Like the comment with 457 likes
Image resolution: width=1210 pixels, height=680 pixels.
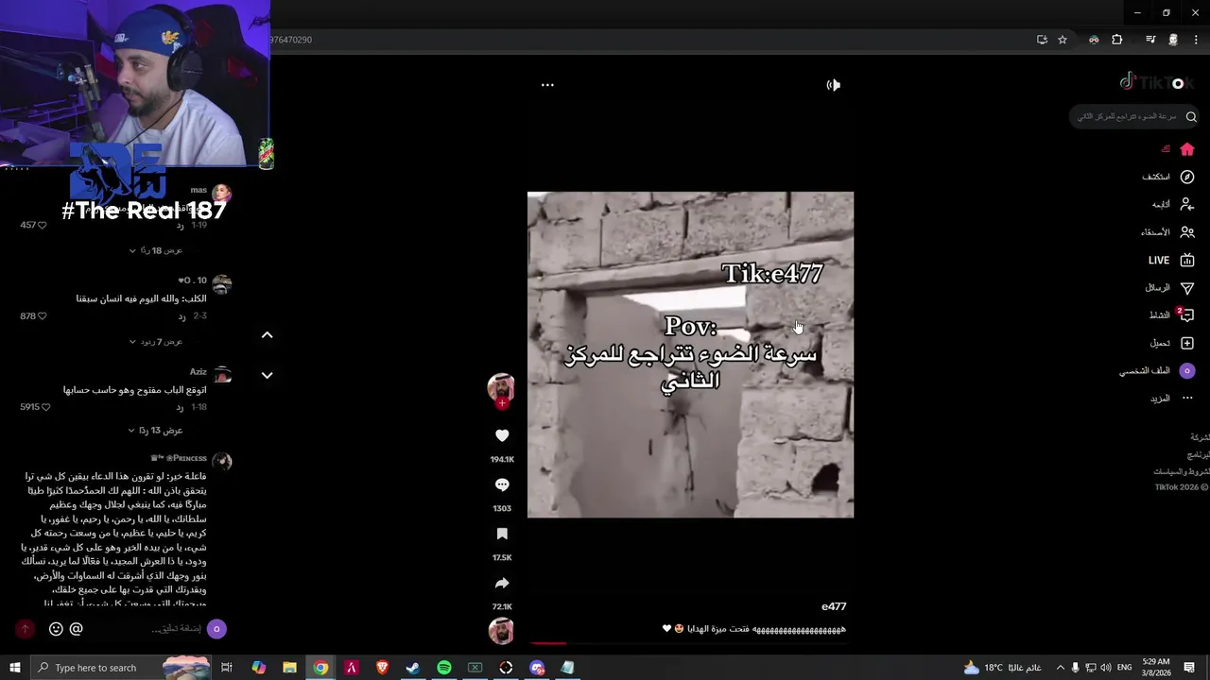tap(43, 225)
